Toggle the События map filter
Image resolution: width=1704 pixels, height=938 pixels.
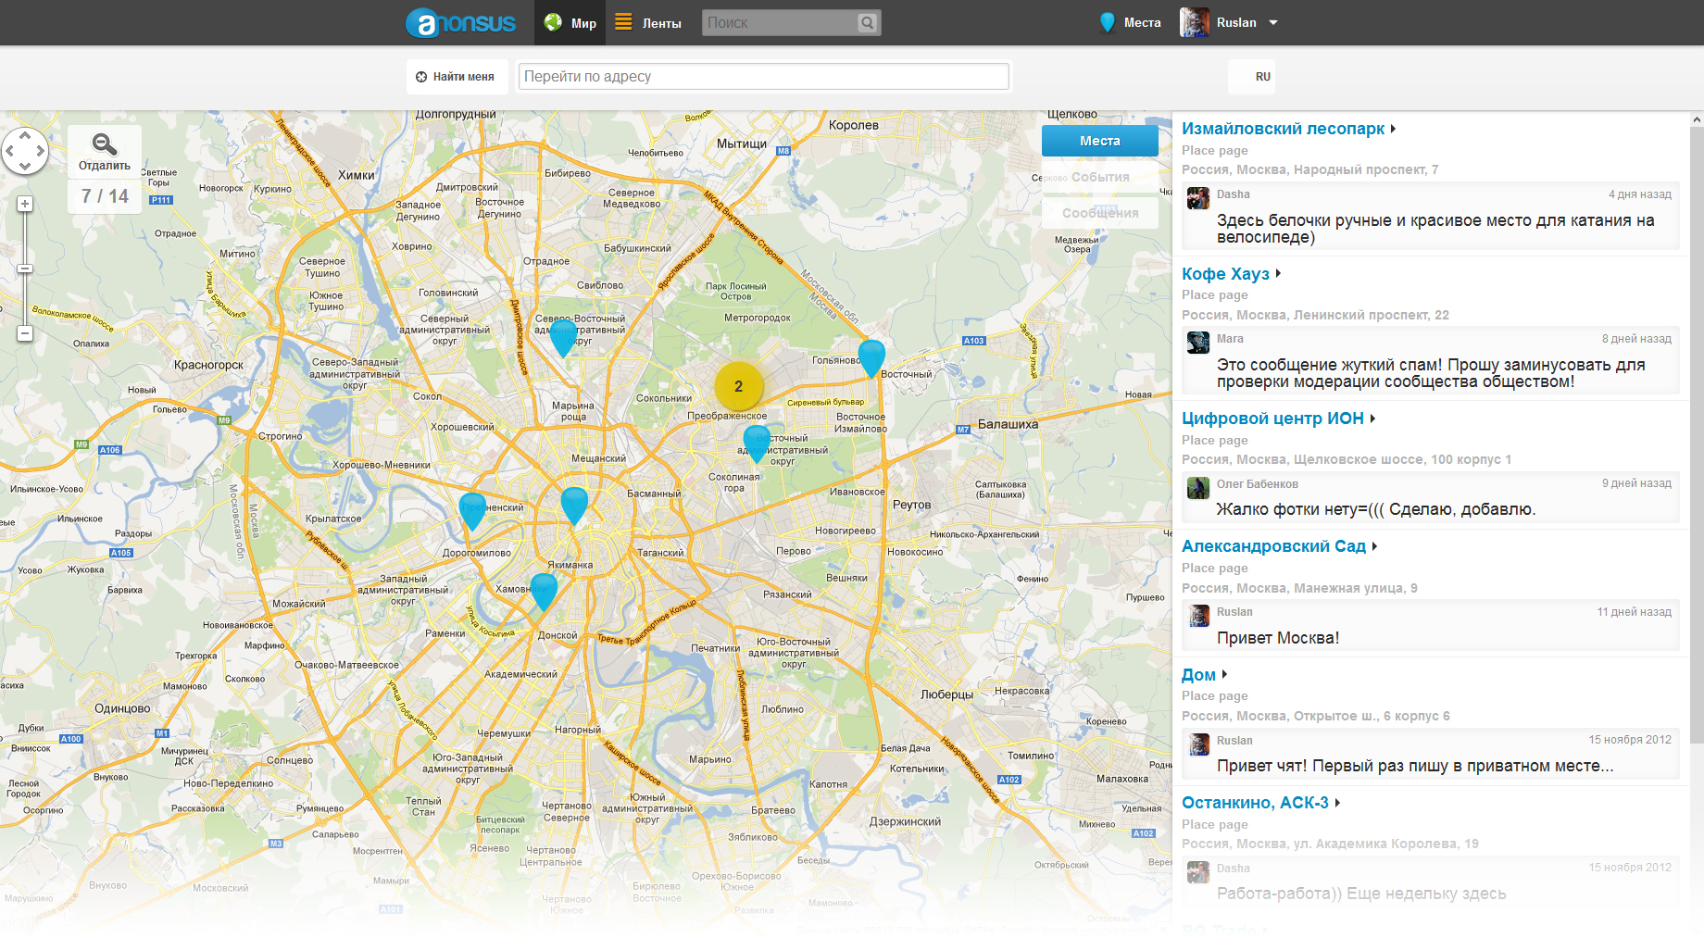1099,177
